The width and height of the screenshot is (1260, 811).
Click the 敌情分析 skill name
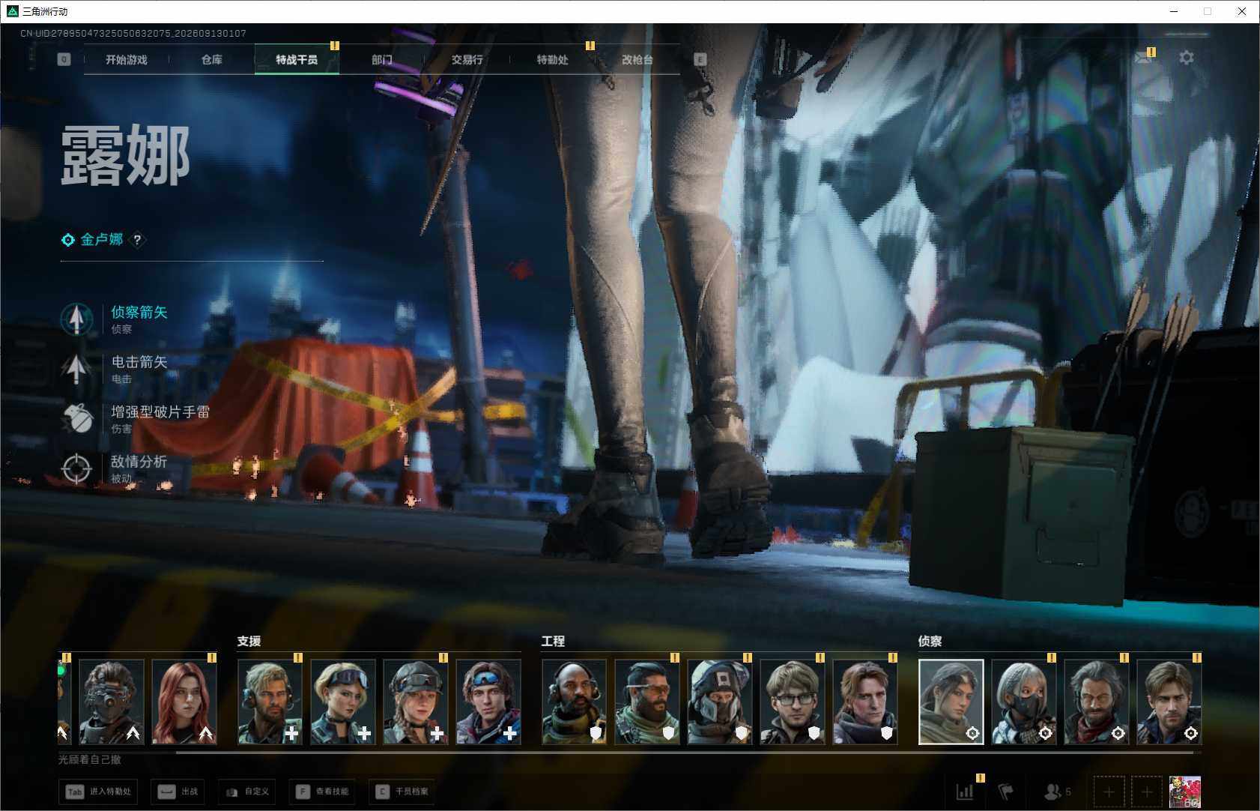(139, 462)
